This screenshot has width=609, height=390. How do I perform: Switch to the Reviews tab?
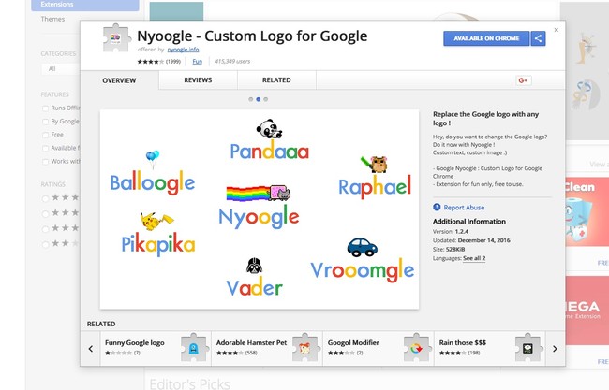click(x=198, y=80)
